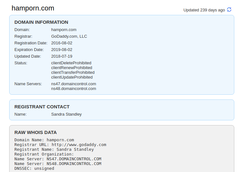
Task: Click the domain value hamporn.com
Action: 64,30
